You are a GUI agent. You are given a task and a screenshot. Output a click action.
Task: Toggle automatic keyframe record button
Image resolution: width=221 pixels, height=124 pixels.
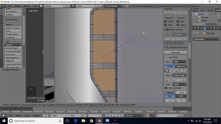(147, 115)
